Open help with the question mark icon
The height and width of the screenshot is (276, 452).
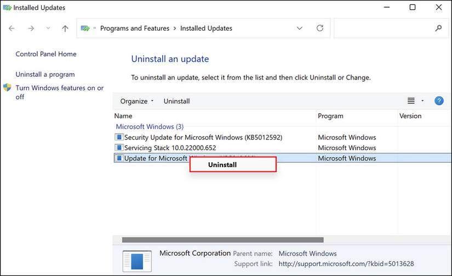pyautogui.click(x=439, y=101)
